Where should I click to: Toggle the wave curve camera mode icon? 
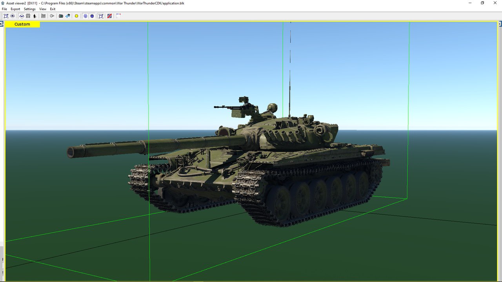click(22, 16)
